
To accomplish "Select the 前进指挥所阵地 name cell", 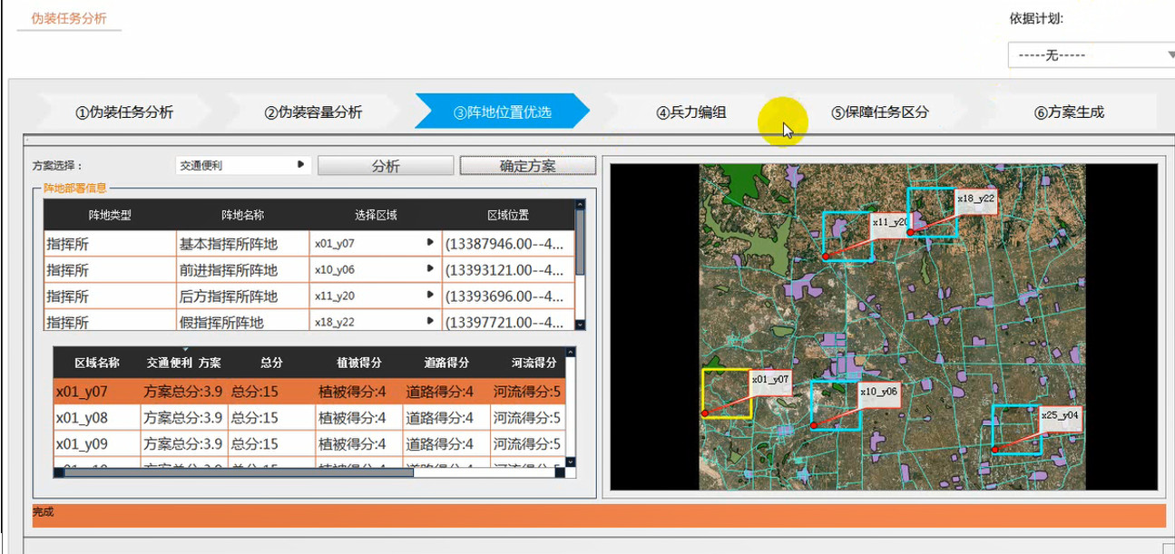I will point(242,270).
